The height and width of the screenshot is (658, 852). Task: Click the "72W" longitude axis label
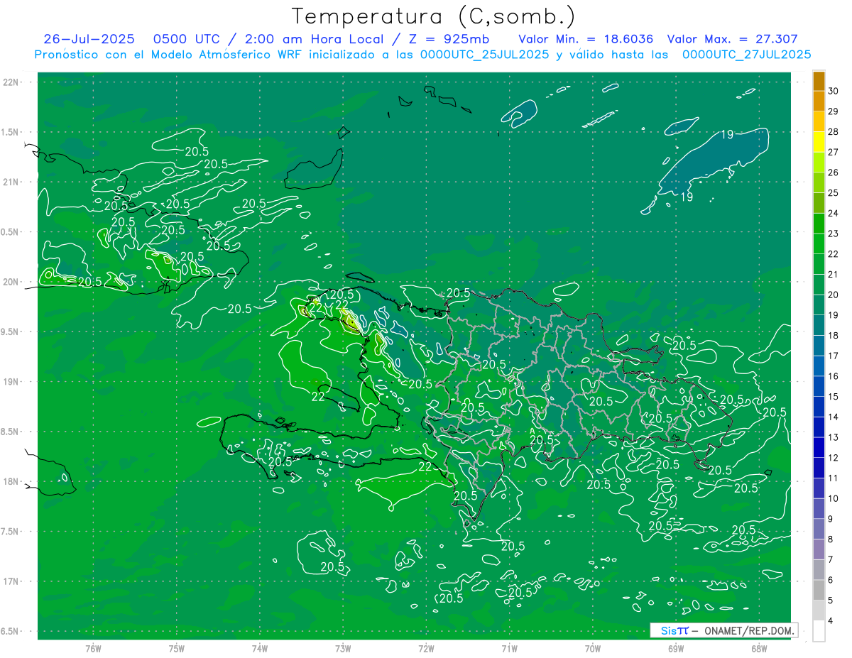(x=426, y=649)
